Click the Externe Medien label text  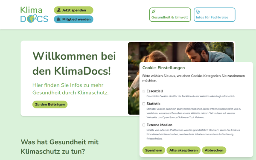click(159, 125)
